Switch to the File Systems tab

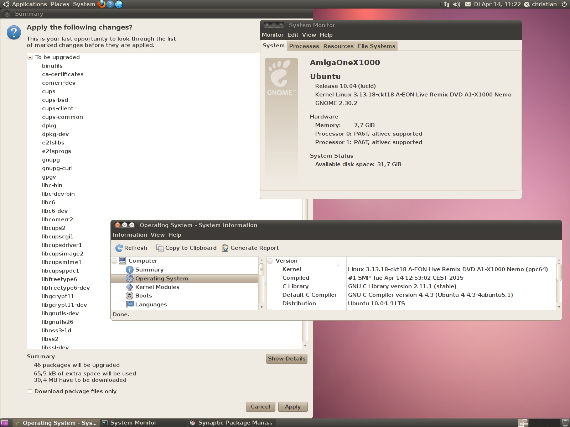pyautogui.click(x=376, y=46)
